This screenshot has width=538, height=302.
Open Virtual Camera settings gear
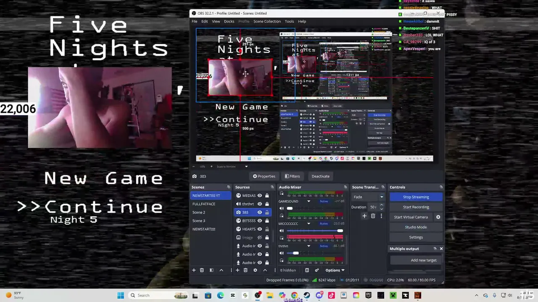438,217
